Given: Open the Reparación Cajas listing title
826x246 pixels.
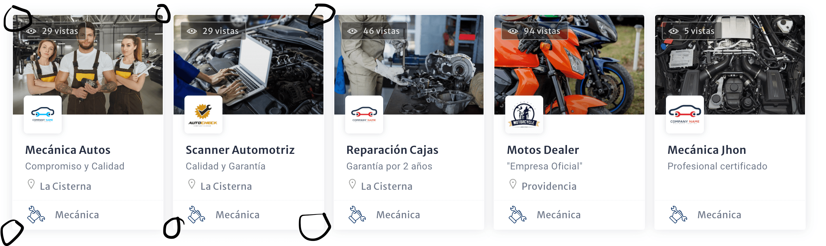Looking at the screenshot, I should (x=392, y=150).
